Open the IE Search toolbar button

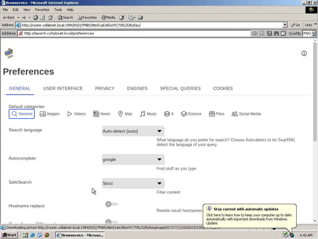pos(65,17)
